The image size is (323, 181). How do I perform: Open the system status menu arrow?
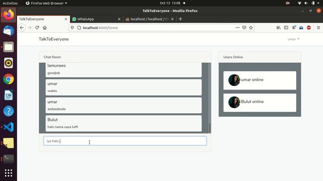[x=318, y=3]
